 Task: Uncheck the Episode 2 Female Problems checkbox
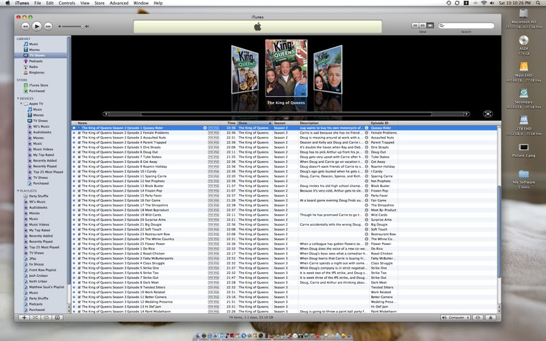pos(79,133)
